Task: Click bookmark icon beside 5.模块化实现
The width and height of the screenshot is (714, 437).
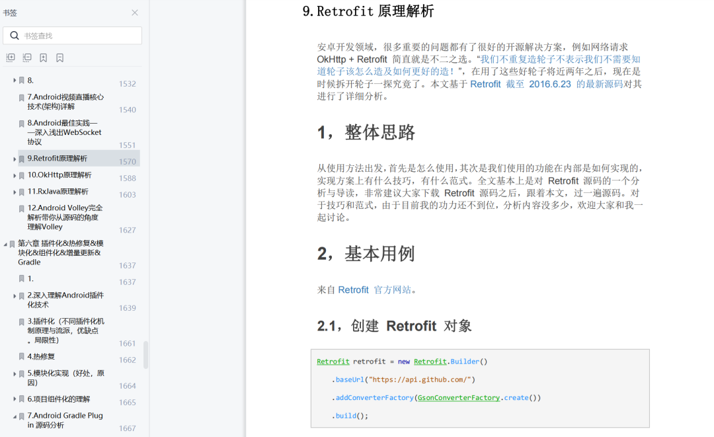Action: point(21,374)
